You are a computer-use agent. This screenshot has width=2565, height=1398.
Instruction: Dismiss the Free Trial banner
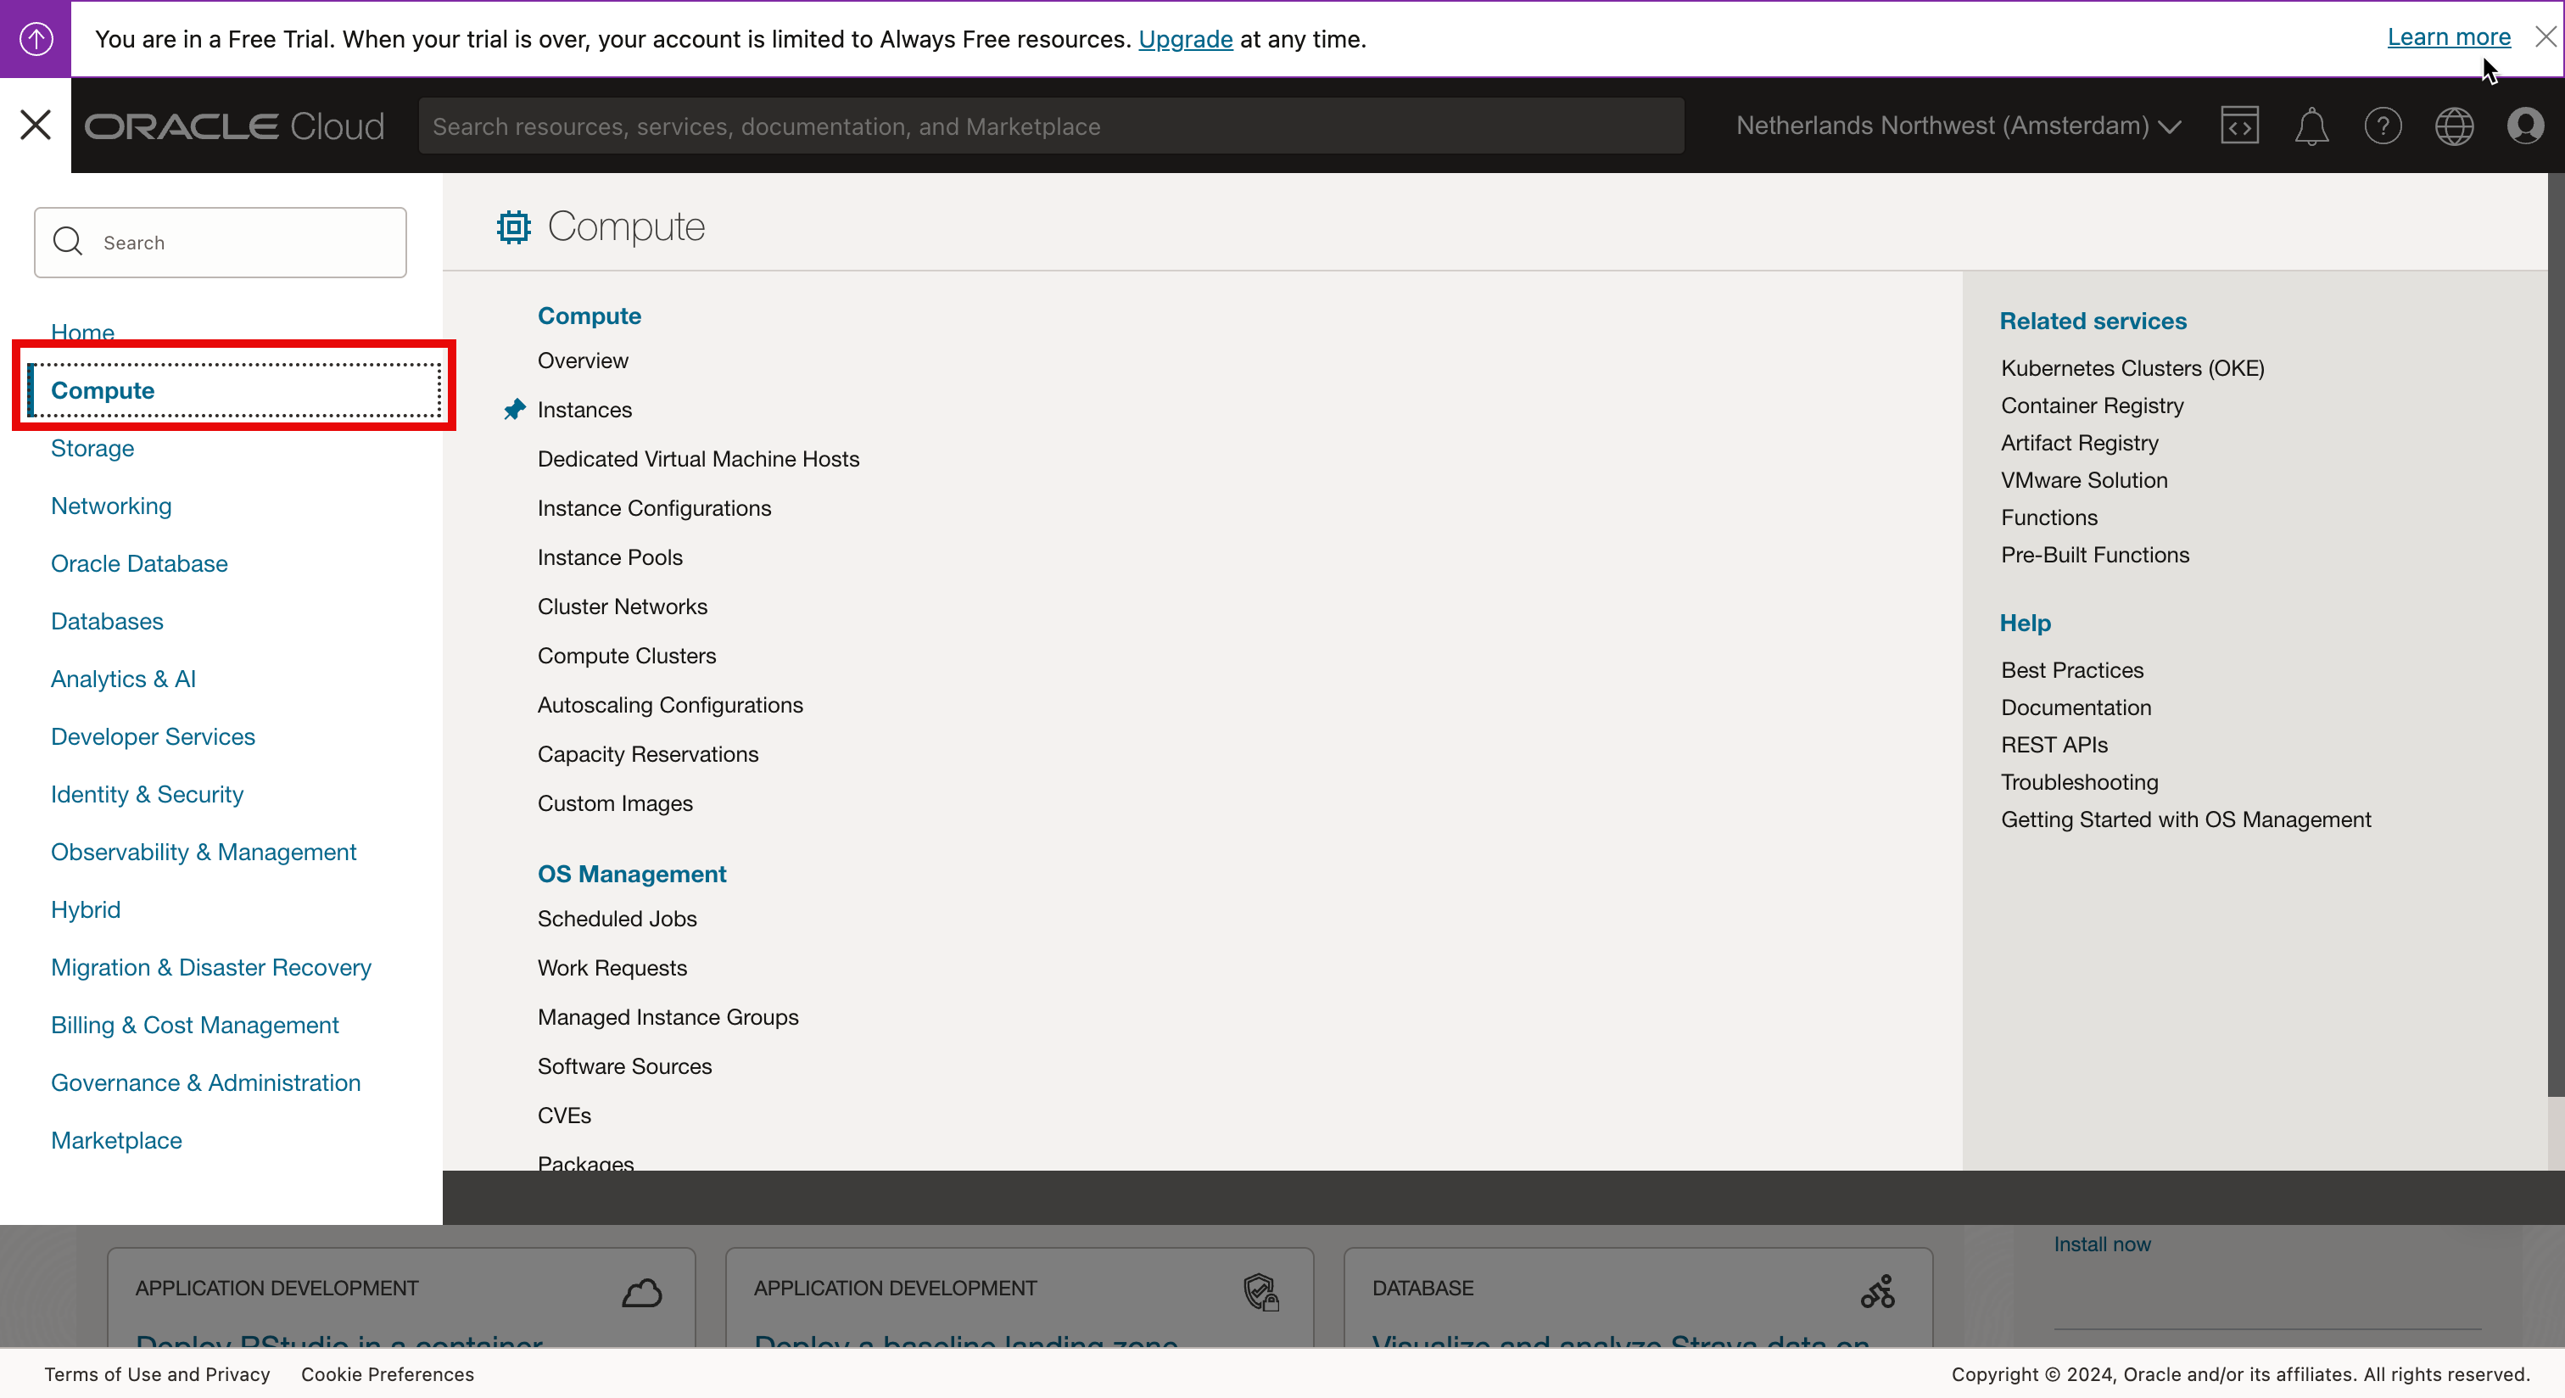pyautogui.click(x=2545, y=38)
